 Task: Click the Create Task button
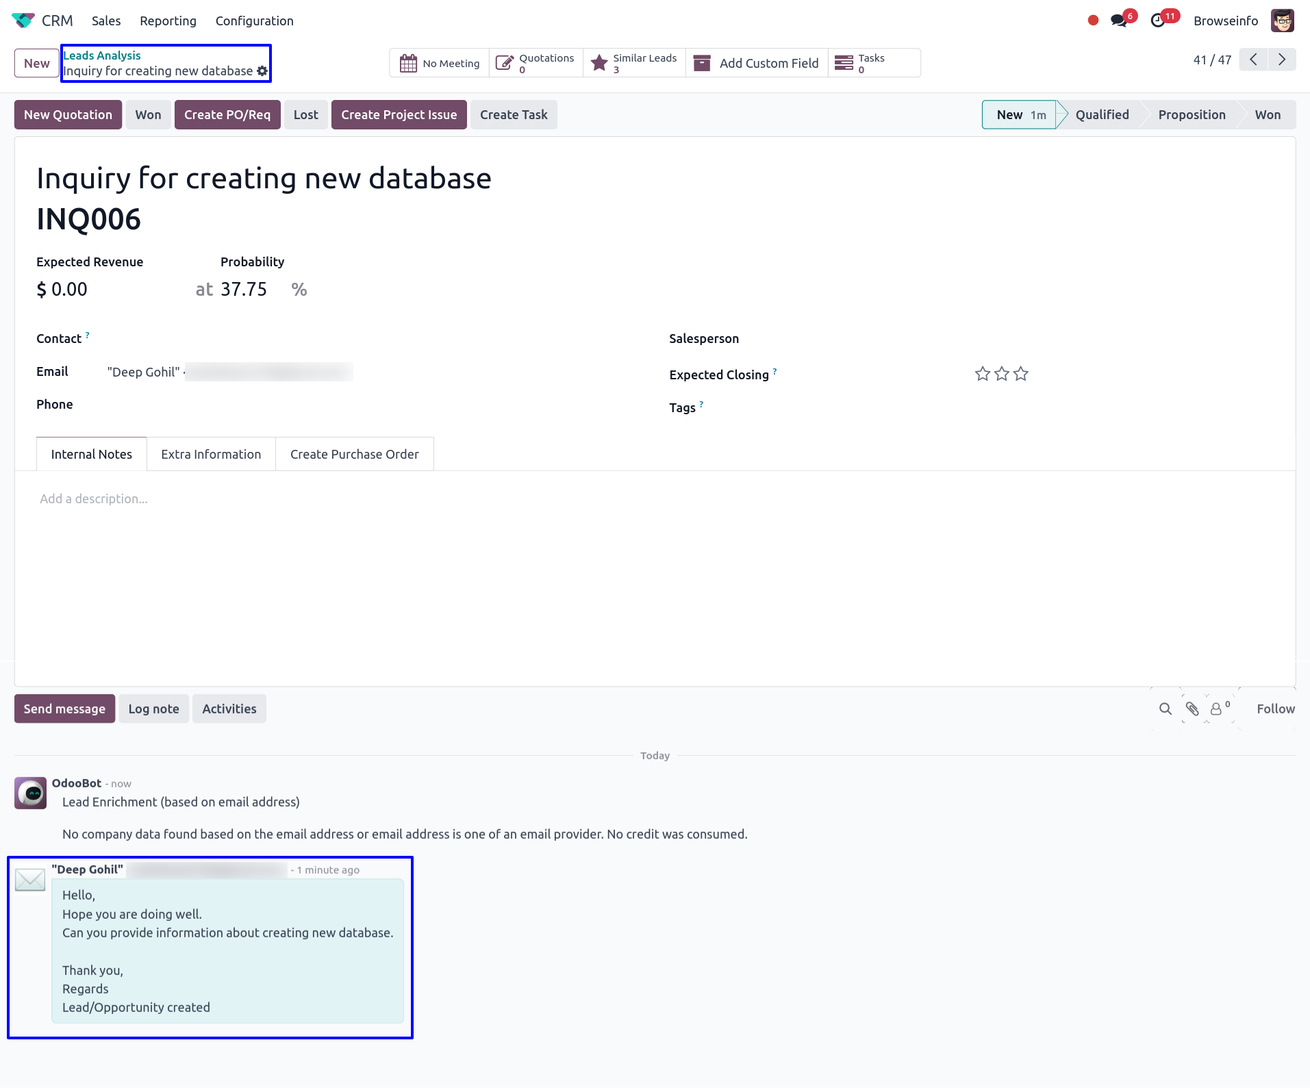click(x=514, y=114)
